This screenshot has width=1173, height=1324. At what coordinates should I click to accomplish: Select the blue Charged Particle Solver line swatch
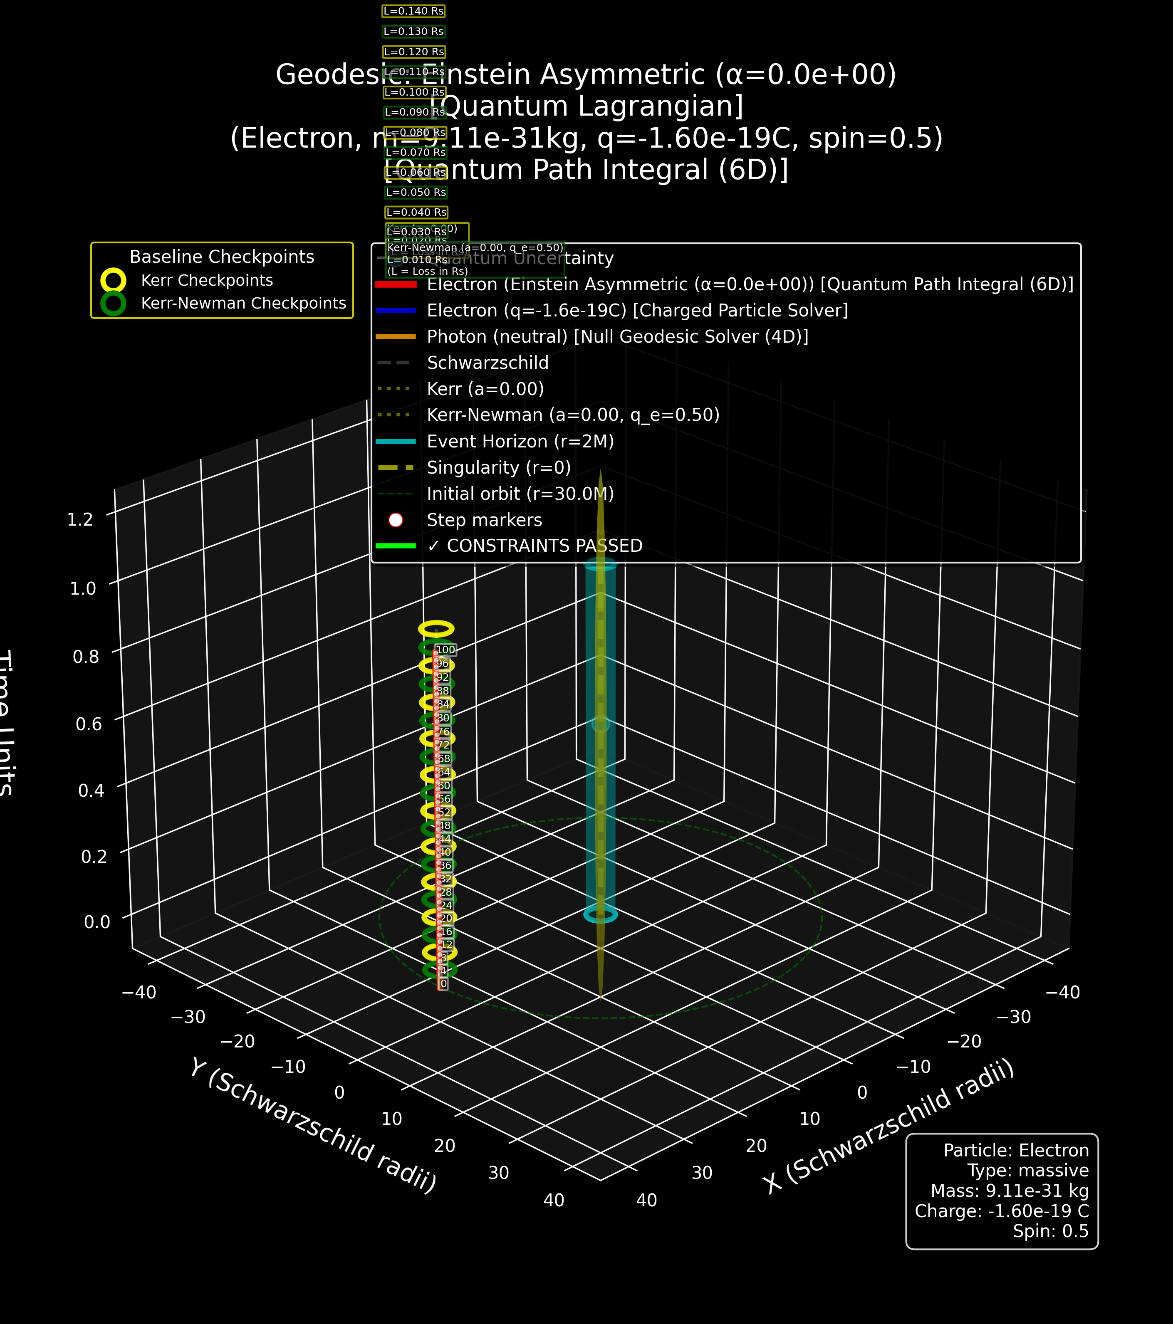point(395,311)
